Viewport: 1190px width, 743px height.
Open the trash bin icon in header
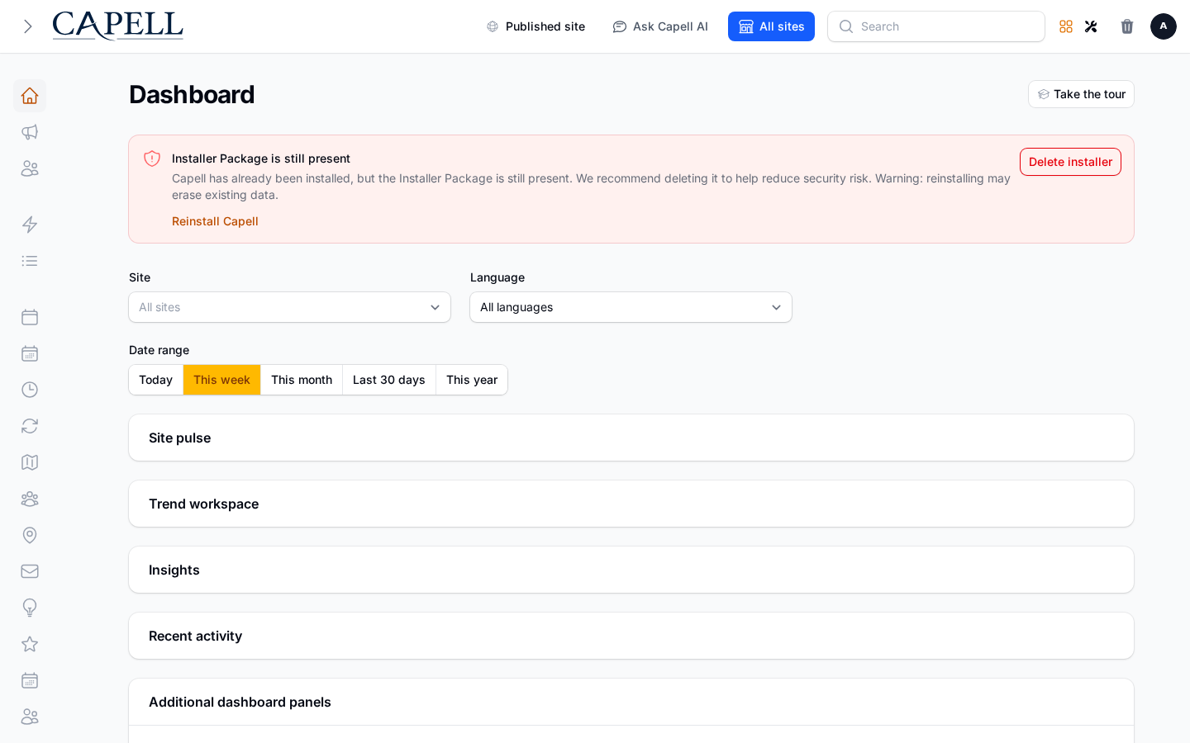pyautogui.click(x=1127, y=26)
